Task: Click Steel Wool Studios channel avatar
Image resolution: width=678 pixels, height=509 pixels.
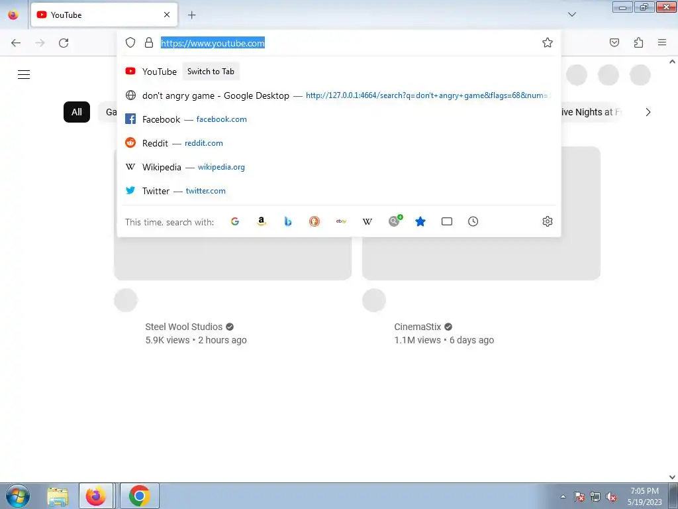Action: (126, 300)
